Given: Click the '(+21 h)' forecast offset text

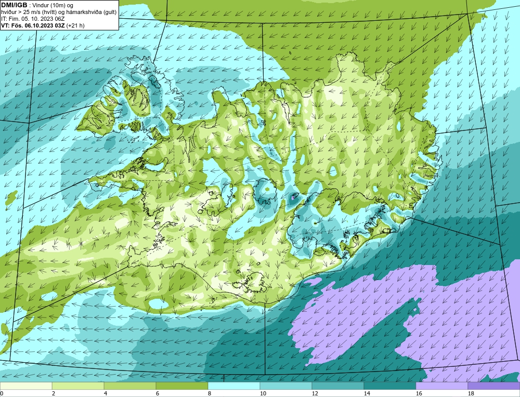Looking at the screenshot, I should tap(75, 25).
